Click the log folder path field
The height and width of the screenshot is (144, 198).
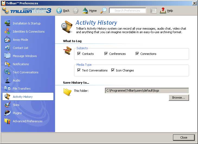147,90
